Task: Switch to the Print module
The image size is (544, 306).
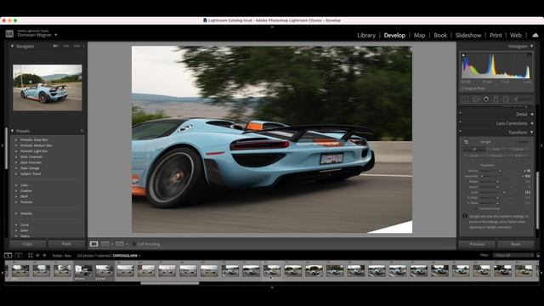Action: 496,35
